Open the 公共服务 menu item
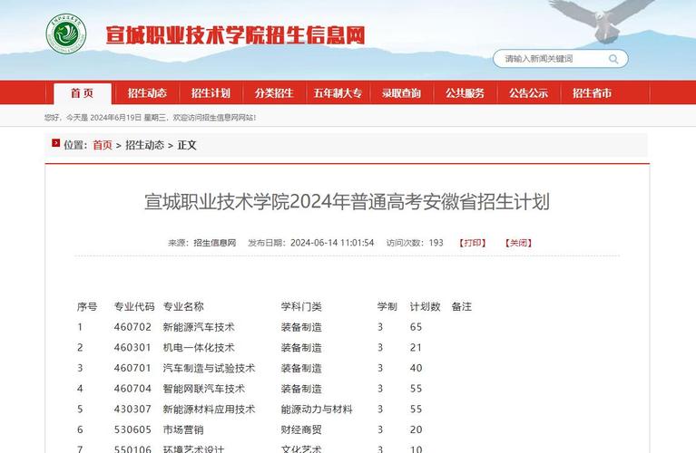 (465, 93)
